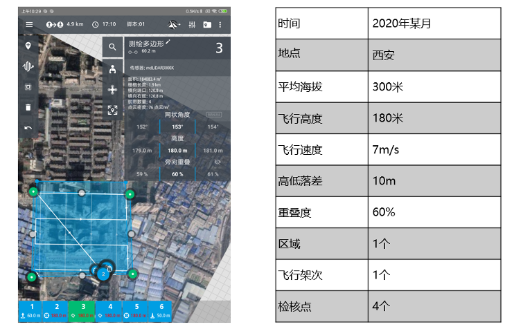Viewport: 514px width, 329px height.
Task: Click the trash delete icon
Action: tap(28, 108)
